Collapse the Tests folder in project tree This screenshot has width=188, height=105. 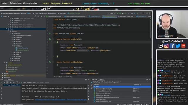tap(6, 29)
